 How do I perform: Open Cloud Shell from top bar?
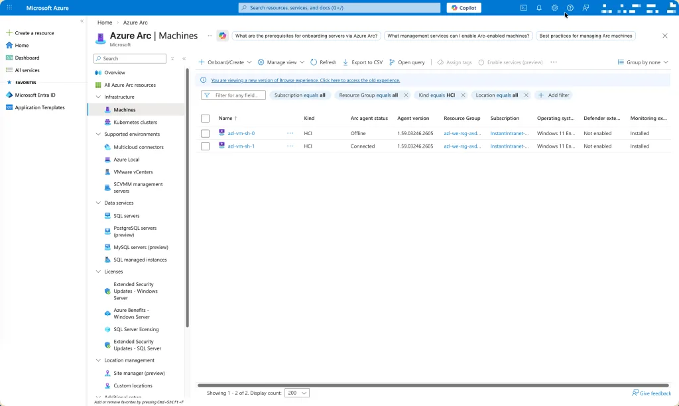pos(524,8)
